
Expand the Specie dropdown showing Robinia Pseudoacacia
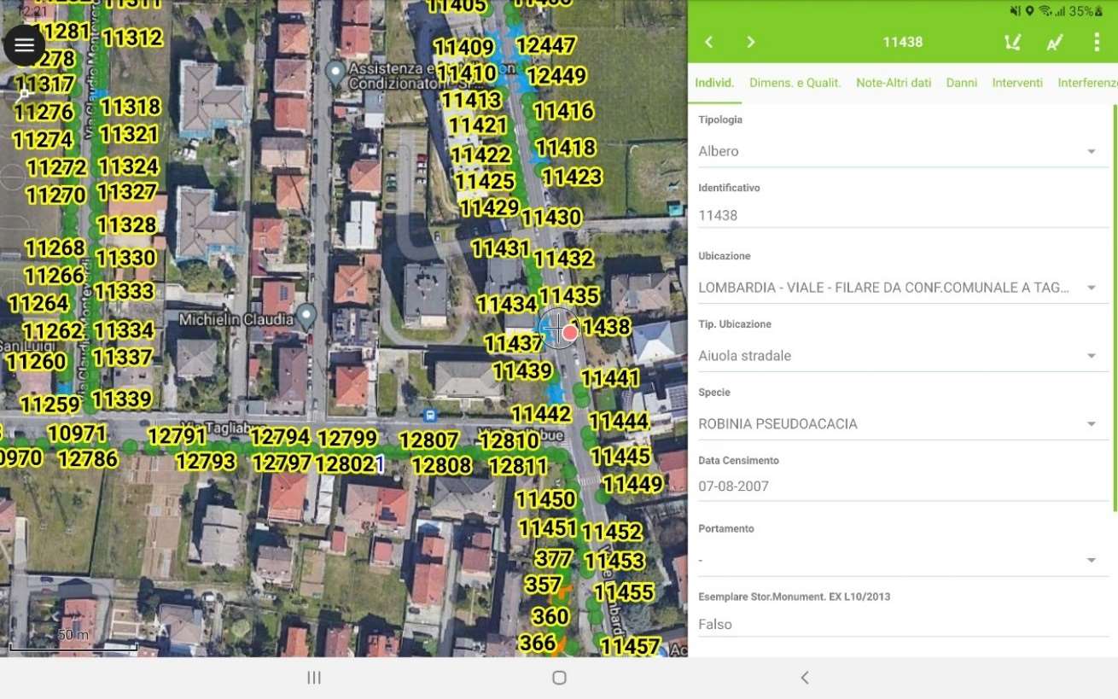pos(1091,424)
